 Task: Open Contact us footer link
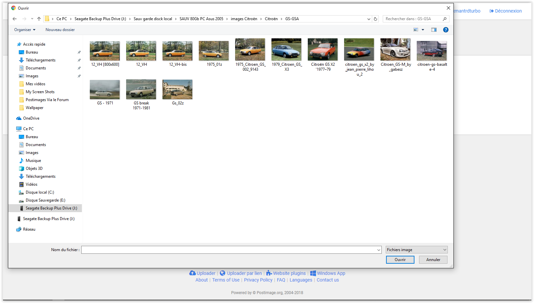click(328, 280)
